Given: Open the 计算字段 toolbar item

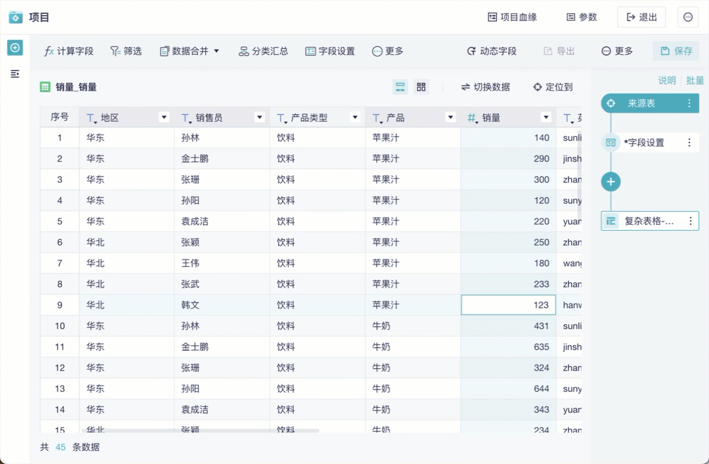Looking at the screenshot, I should tap(69, 51).
